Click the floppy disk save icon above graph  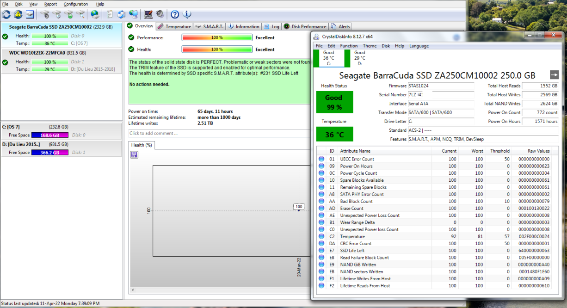click(x=134, y=154)
